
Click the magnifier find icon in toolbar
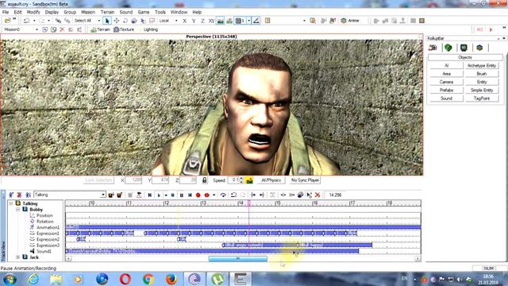click(x=313, y=21)
